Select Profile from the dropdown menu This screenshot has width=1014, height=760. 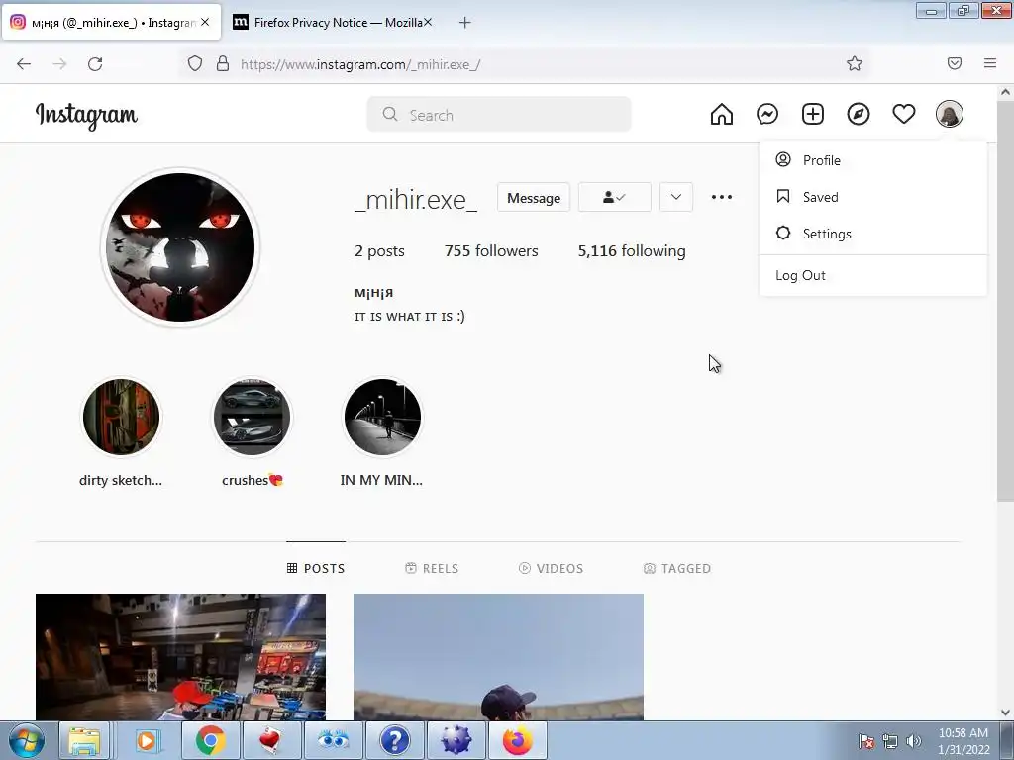(873, 160)
